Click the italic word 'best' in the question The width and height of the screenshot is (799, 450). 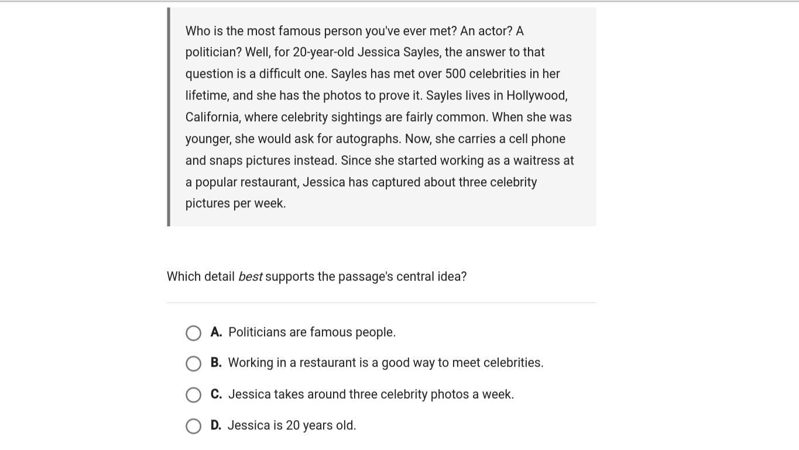pos(250,277)
